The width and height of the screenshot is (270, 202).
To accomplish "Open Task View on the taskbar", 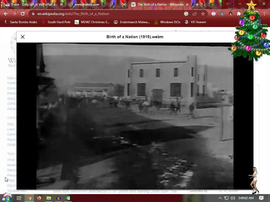I will tap(19, 198).
